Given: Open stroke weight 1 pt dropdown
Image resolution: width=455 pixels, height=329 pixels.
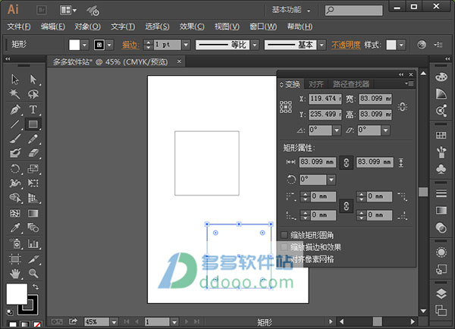Looking at the screenshot, I should pyautogui.click(x=186, y=45).
